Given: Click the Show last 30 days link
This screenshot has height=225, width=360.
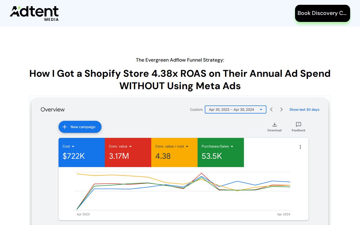Looking at the screenshot, I should [x=304, y=109].
